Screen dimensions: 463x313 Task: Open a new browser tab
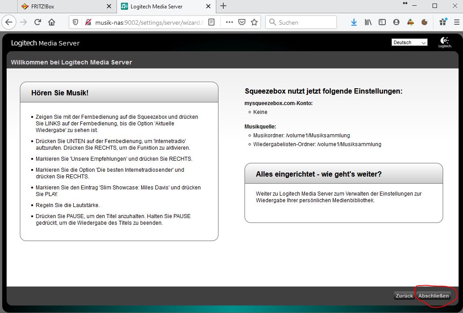[223, 6]
